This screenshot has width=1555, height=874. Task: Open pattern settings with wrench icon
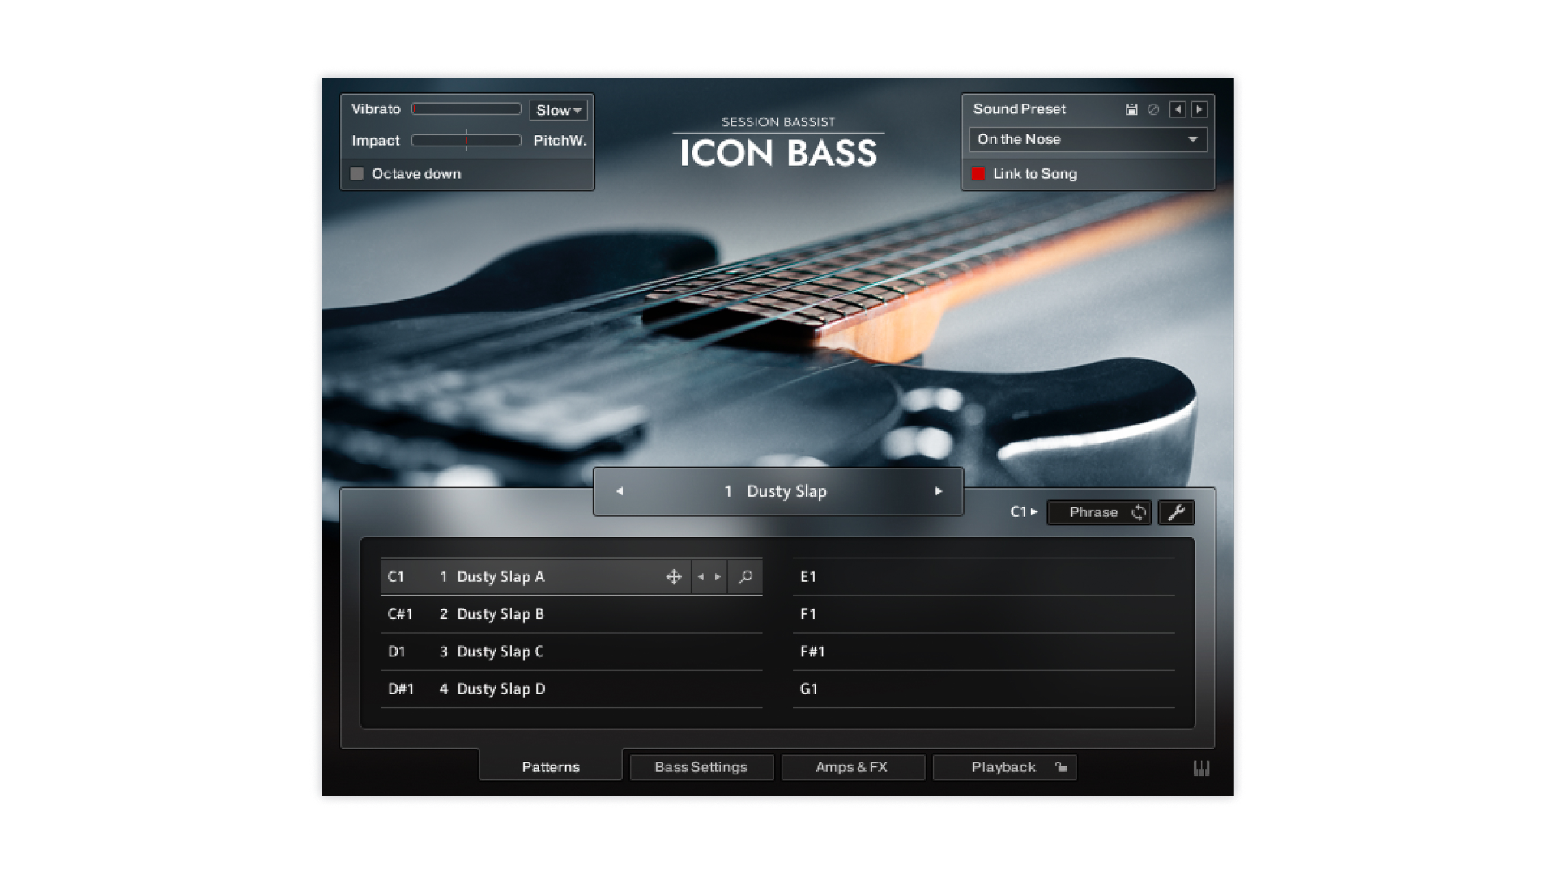click(1176, 512)
